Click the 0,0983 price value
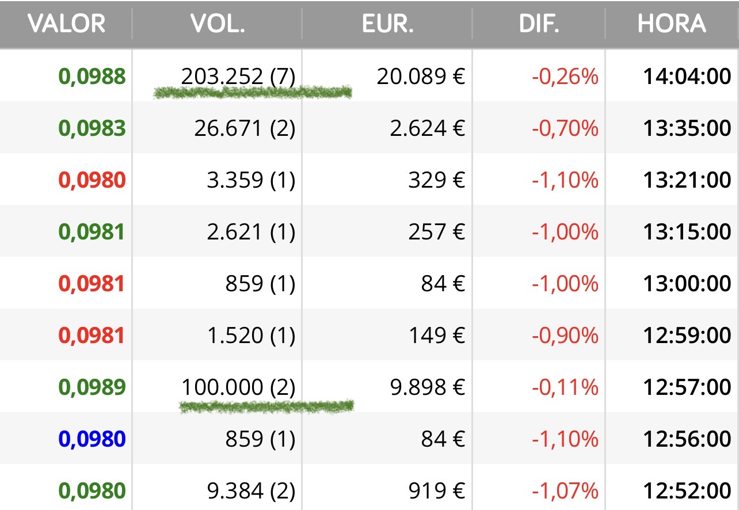The width and height of the screenshot is (739, 510). tap(92, 128)
